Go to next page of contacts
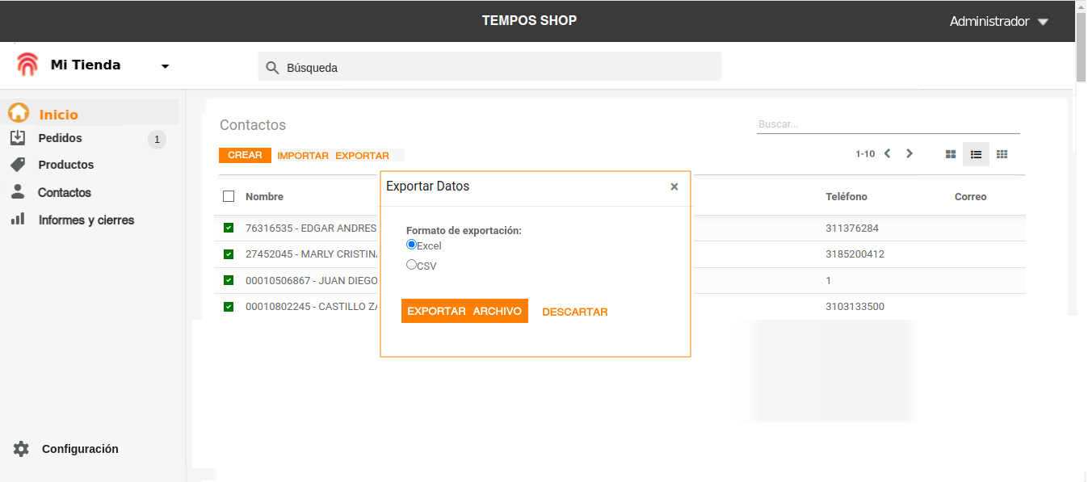The image size is (1088, 482). pos(909,153)
